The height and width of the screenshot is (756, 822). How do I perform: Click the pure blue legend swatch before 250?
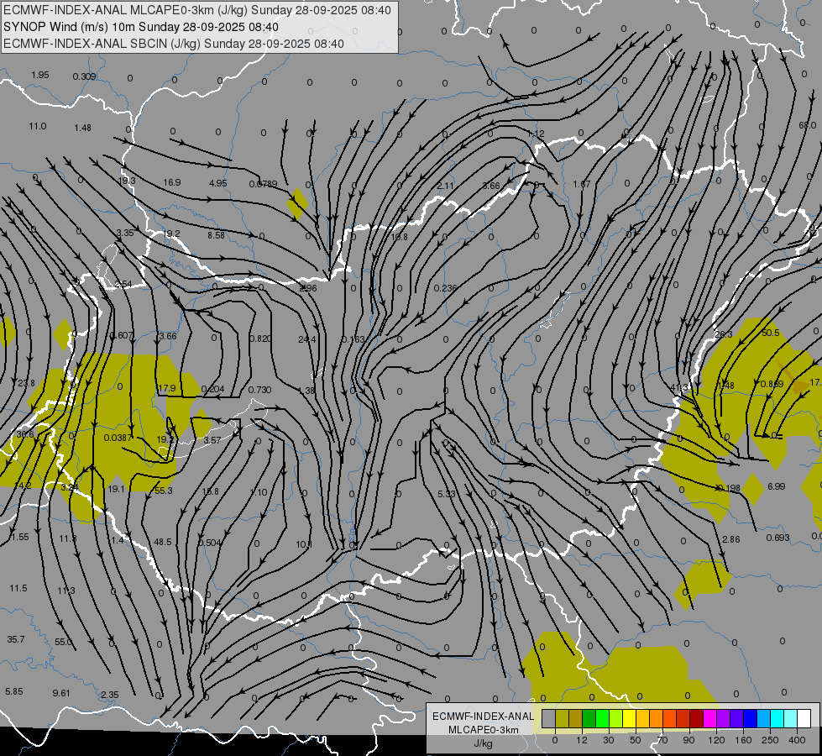(751, 718)
